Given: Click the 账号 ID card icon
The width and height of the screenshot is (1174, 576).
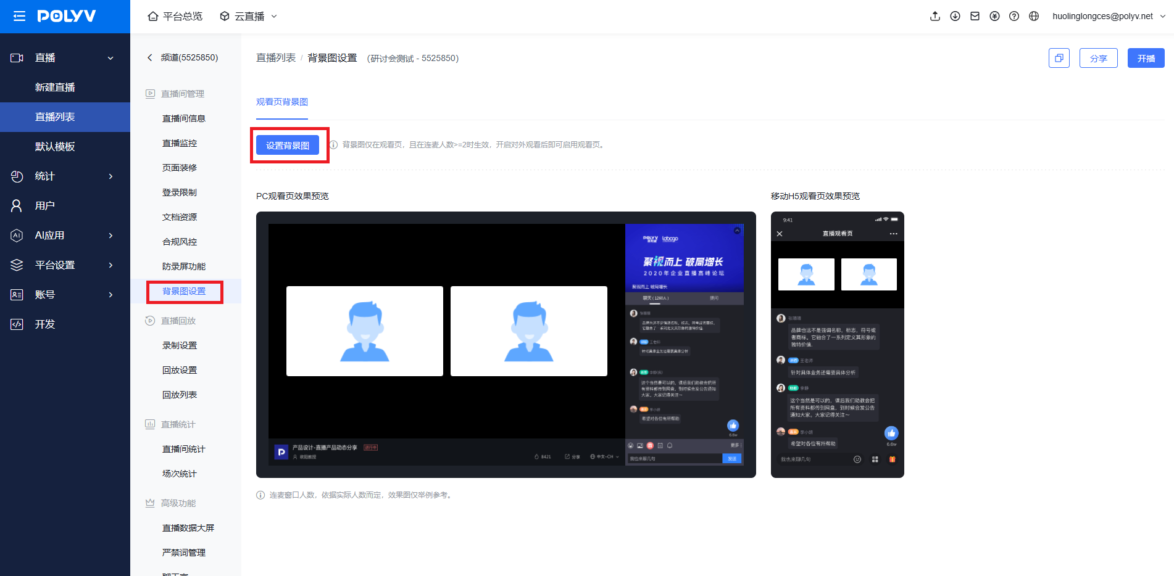Looking at the screenshot, I should [17, 295].
